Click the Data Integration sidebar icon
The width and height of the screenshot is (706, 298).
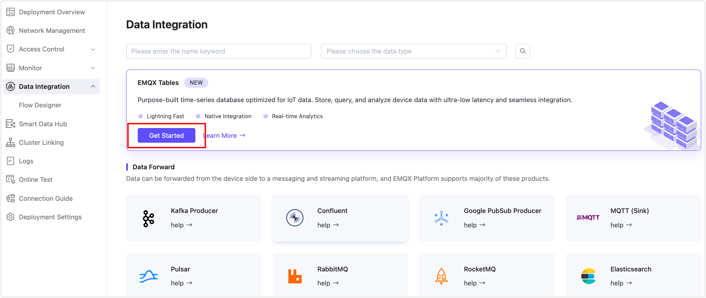pos(10,86)
